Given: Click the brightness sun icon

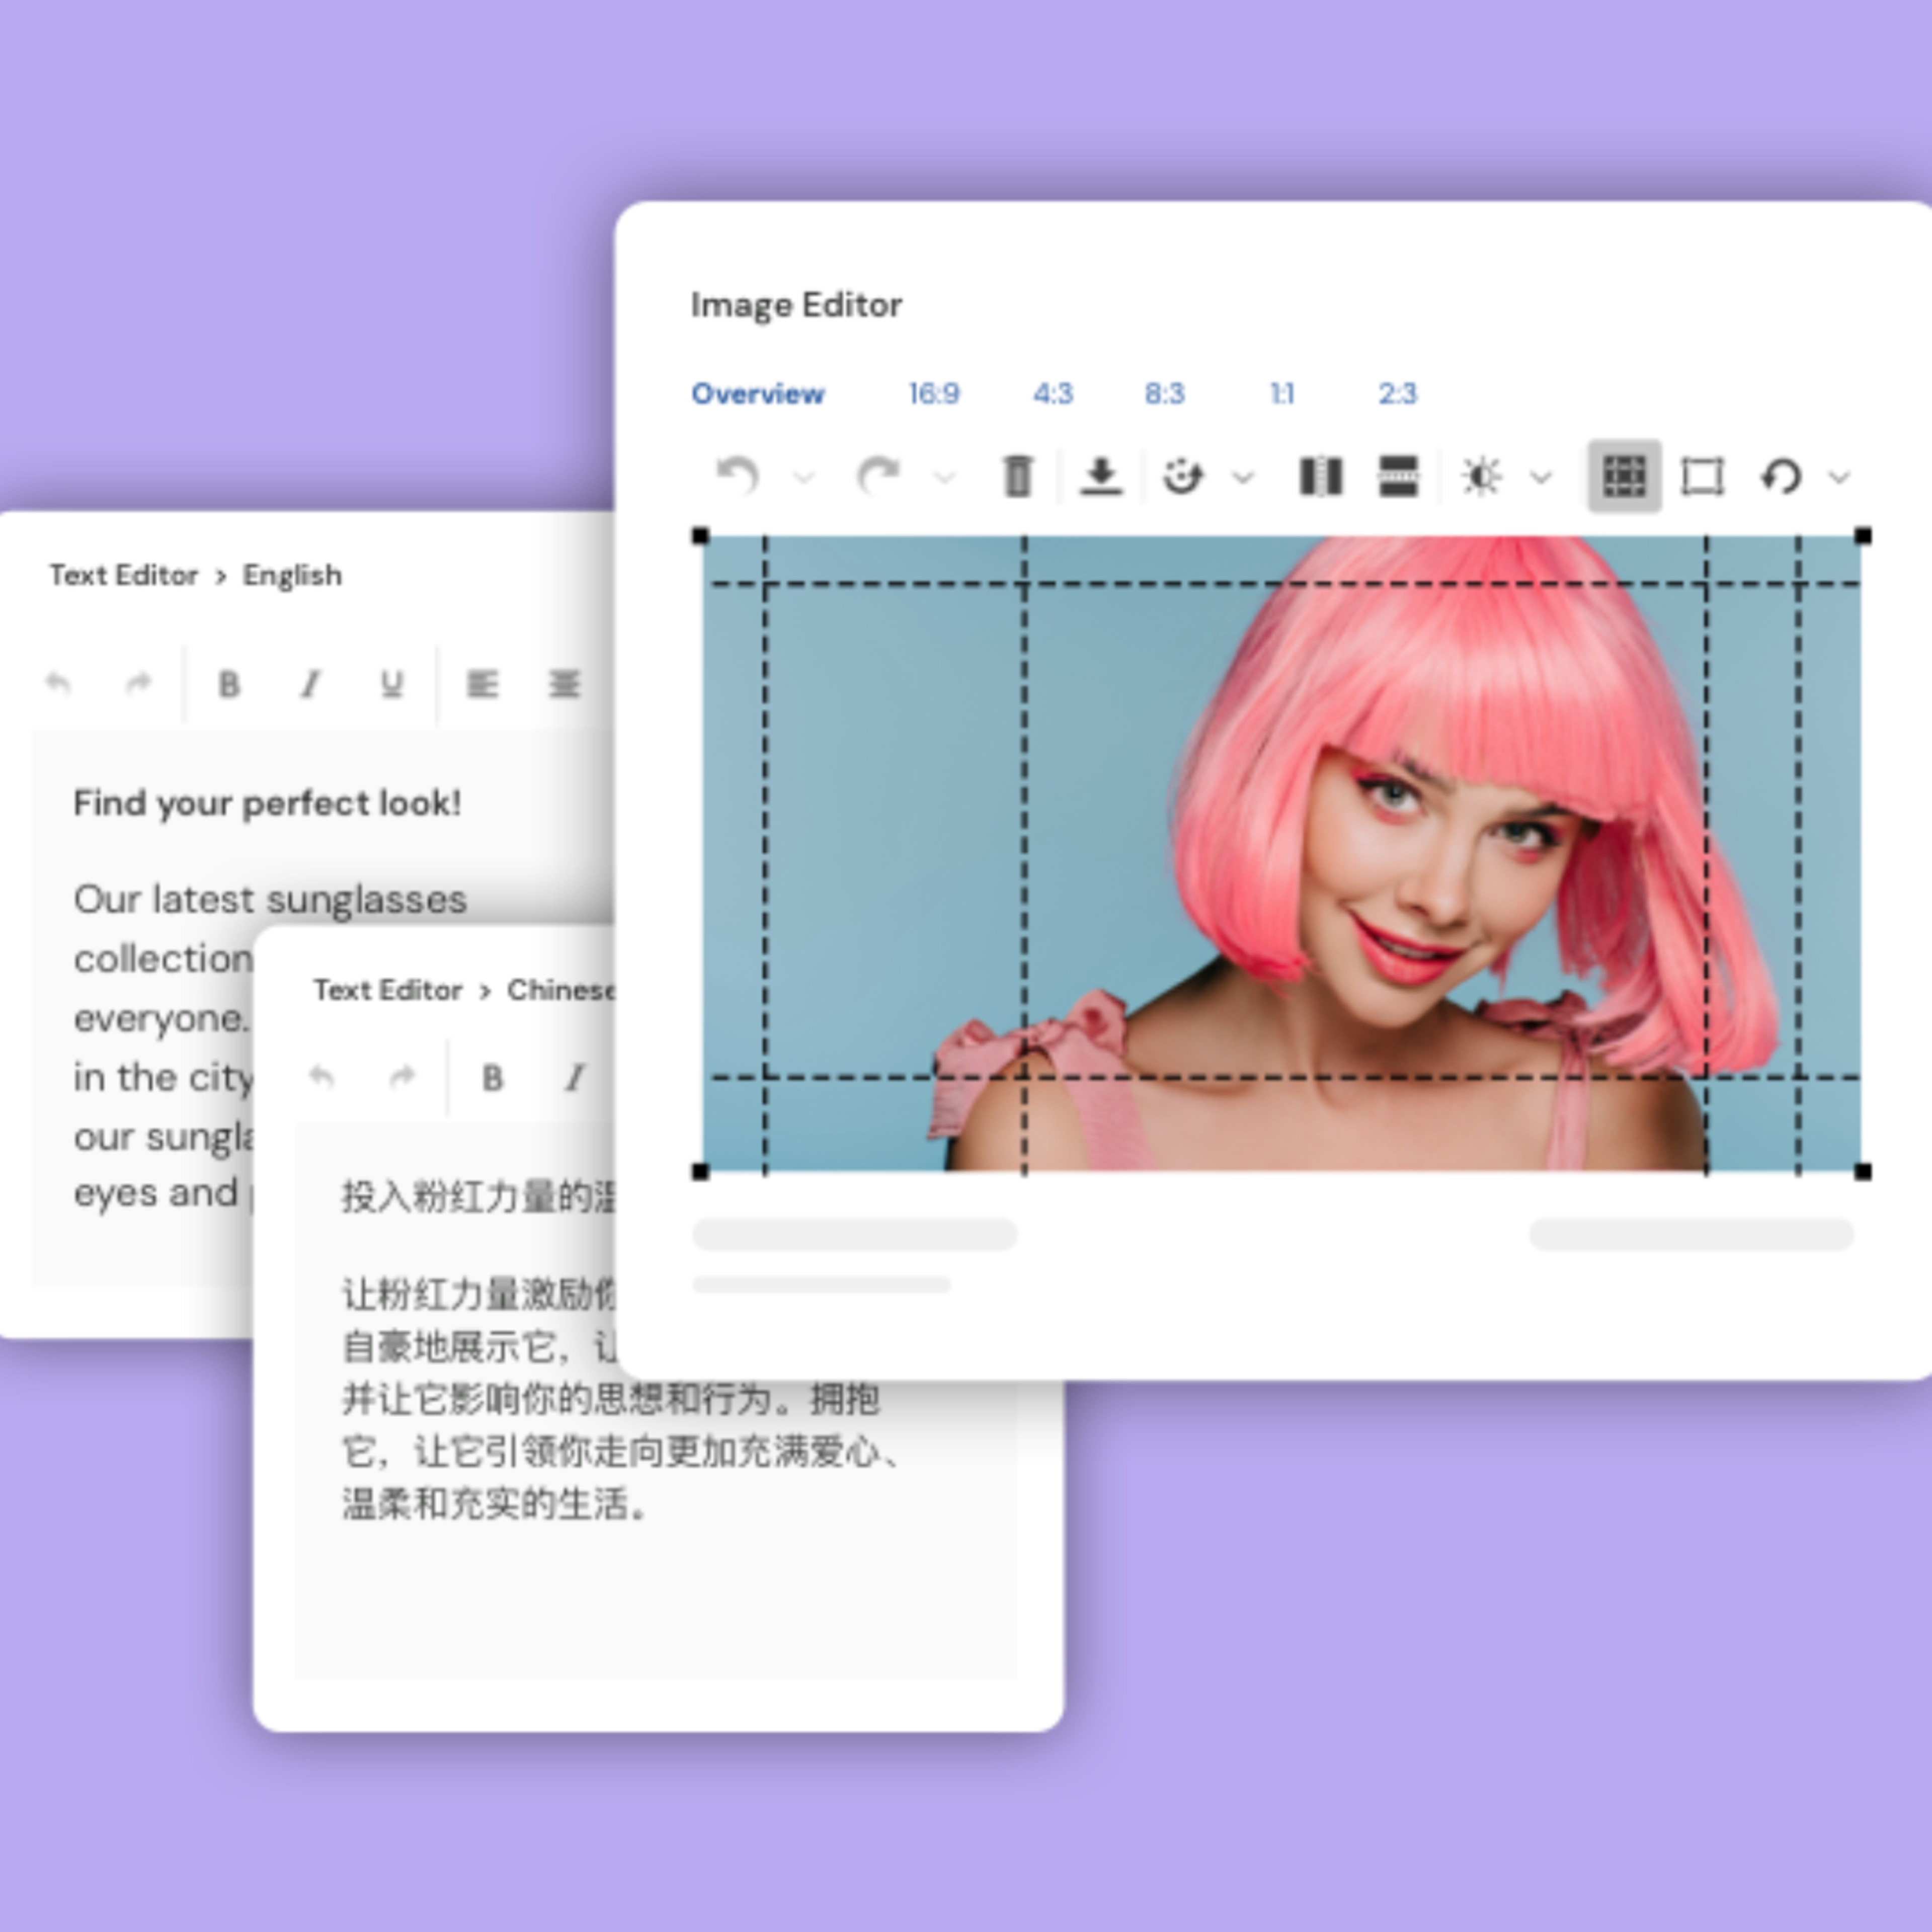Looking at the screenshot, I should click(x=1480, y=476).
